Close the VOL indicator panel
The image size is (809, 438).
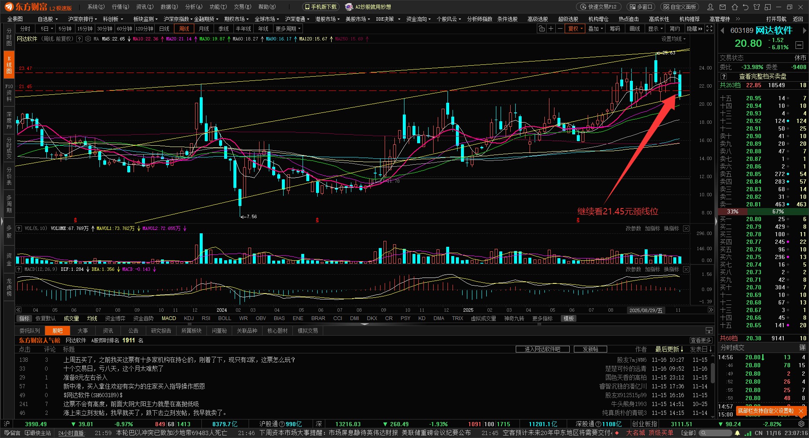click(x=686, y=228)
